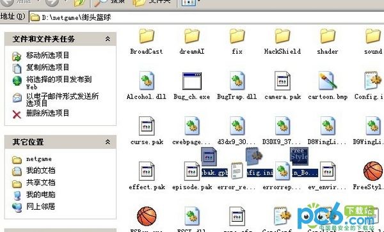
Task: Click 以电子邮件形式发送所选项目 link
Action: point(62,100)
